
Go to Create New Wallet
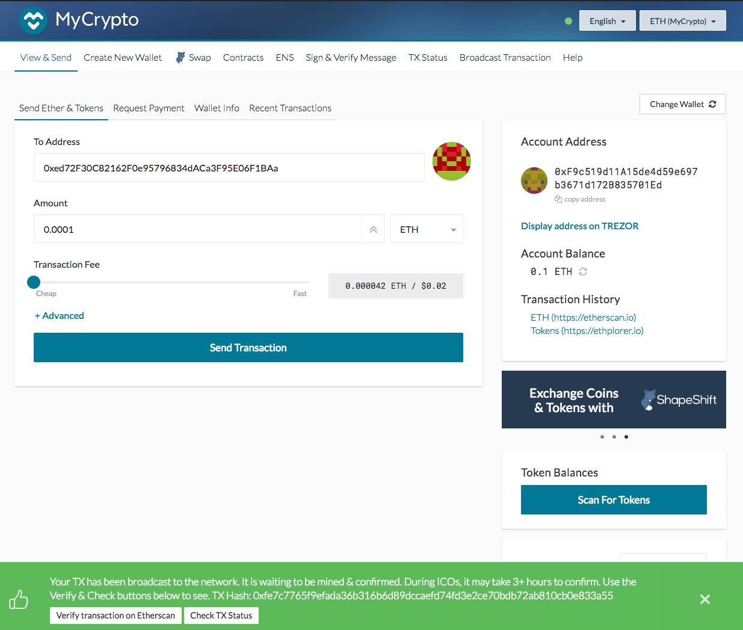tap(123, 58)
